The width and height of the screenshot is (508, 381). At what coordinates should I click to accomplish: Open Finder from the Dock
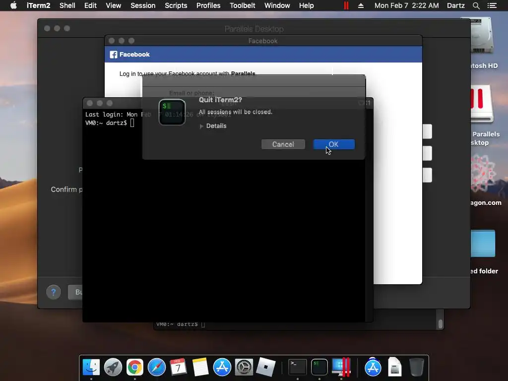tap(91, 367)
